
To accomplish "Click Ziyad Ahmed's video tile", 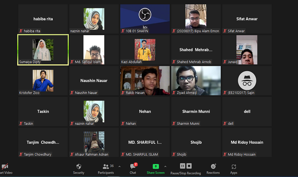I will pyautogui.click(x=196, y=80).
